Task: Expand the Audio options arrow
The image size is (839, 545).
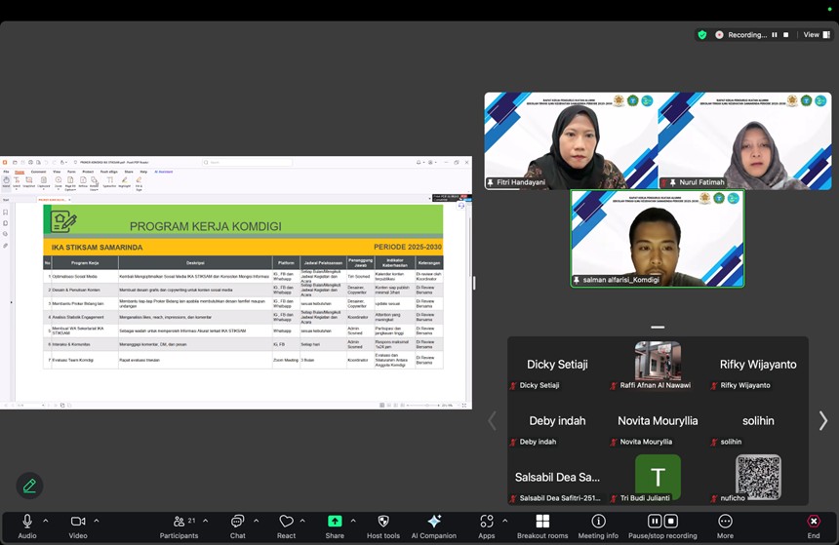Action: pyautogui.click(x=46, y=521)
